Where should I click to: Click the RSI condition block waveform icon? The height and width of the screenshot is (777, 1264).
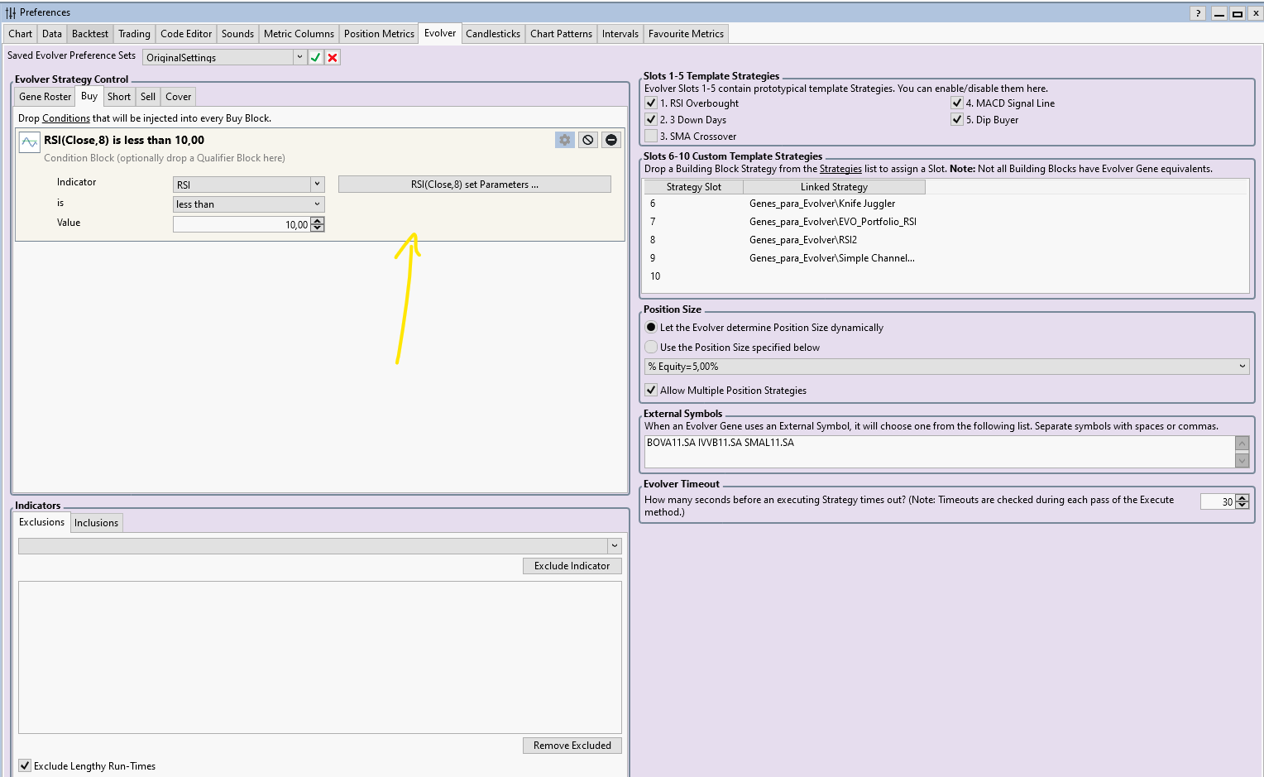pos(30,142)
